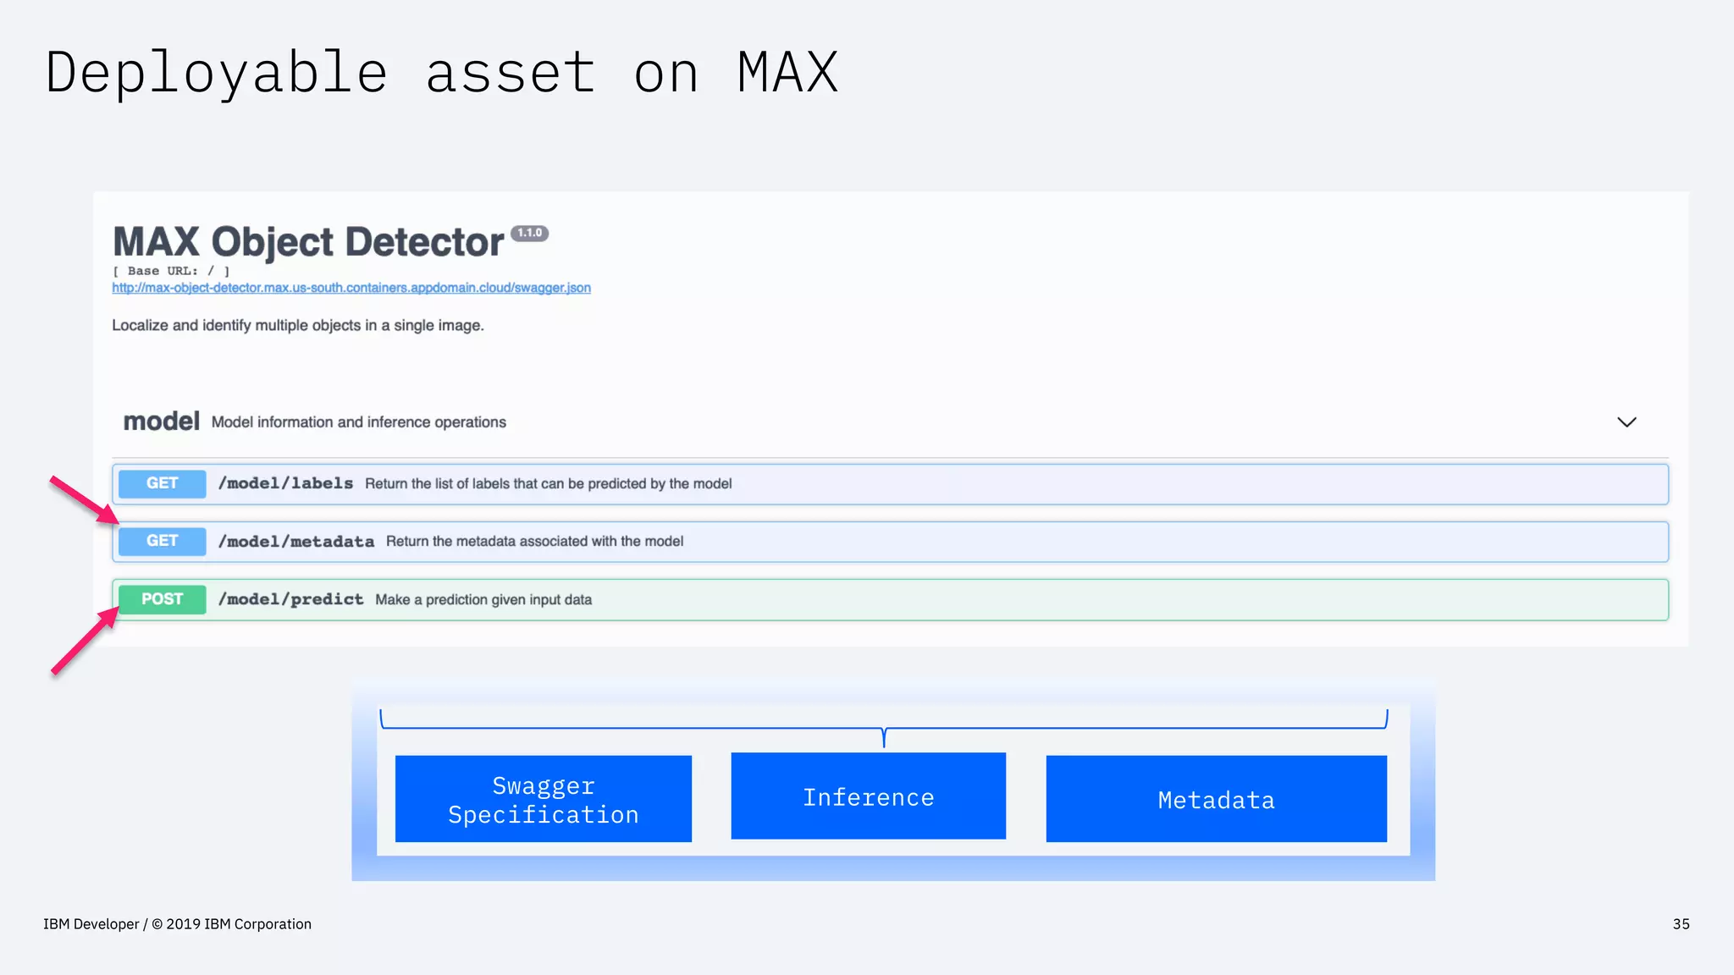Click 'Model information and inference operations' text
This screenshot has height=975, width=1734.
point(359,422)
